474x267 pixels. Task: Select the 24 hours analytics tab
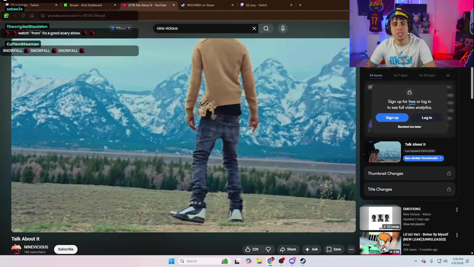(x=375, y=75)
